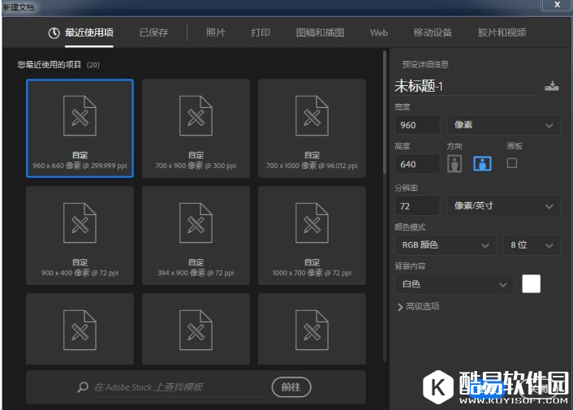The height and width of the screenshot is (410, 573).
Task: Click document icon of 960 x 640 preset
Action: click(x=80, y=115)
